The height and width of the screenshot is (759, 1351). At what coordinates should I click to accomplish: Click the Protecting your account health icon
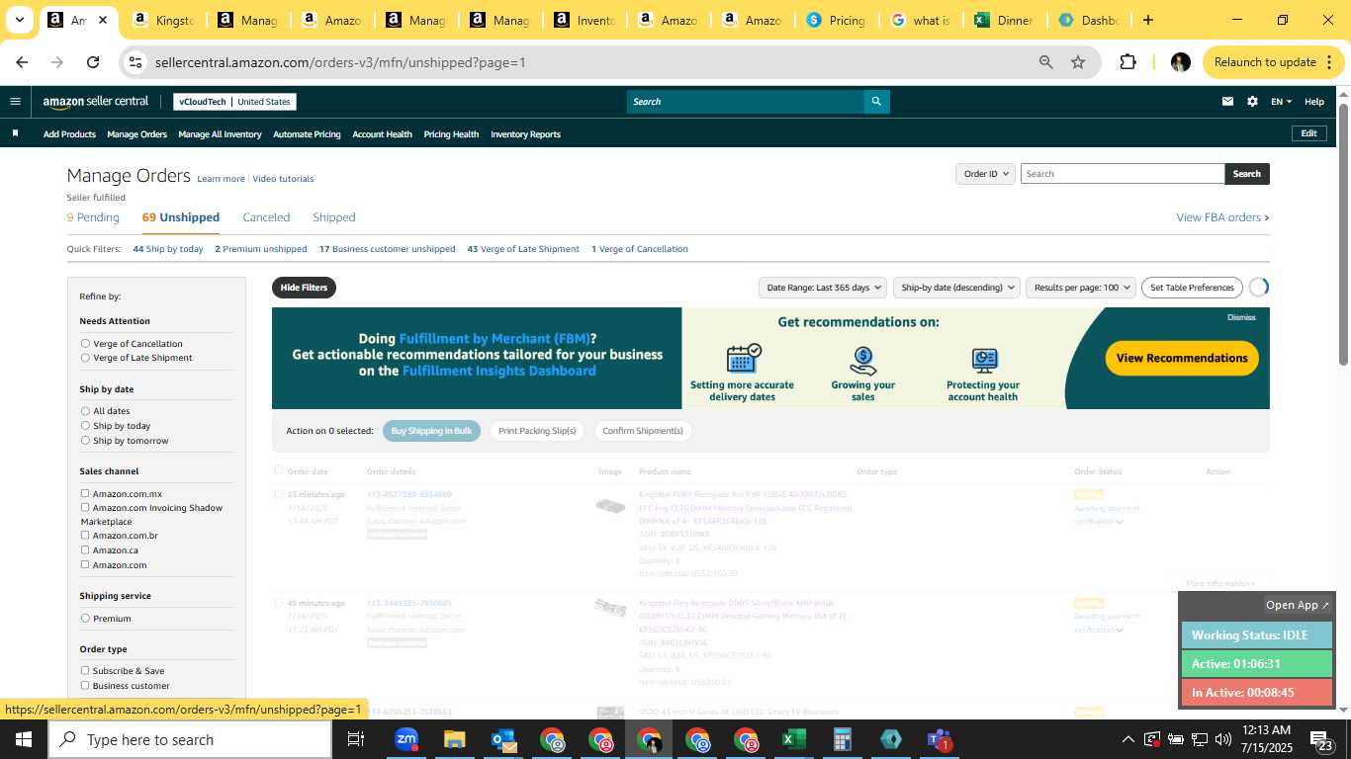(983, 360)
